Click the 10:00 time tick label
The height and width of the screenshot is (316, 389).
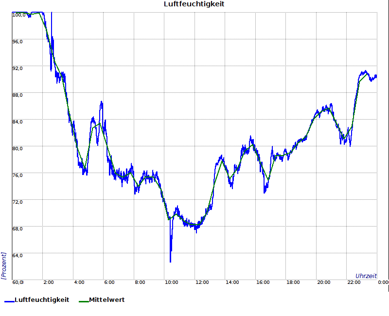coord(172,282)
